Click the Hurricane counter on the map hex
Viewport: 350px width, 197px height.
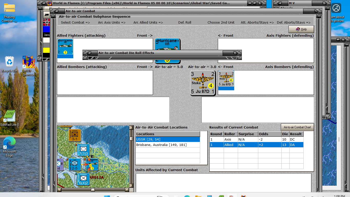[x=92, y=164]
